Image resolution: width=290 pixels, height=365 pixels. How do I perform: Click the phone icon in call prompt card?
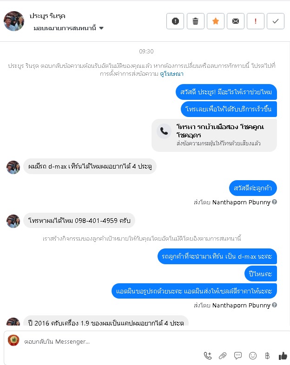[164, 131]
